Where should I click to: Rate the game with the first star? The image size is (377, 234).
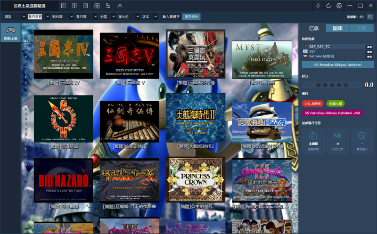[319, 85]
